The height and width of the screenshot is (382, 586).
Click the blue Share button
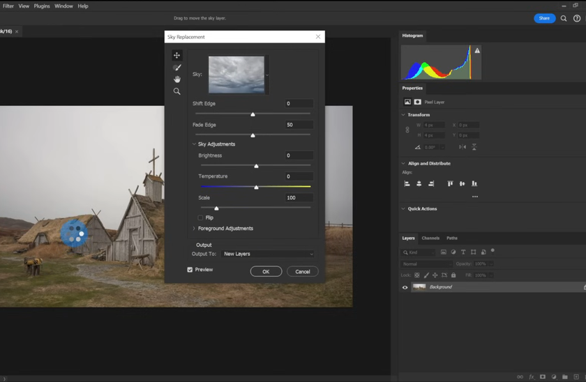[545, 18]
